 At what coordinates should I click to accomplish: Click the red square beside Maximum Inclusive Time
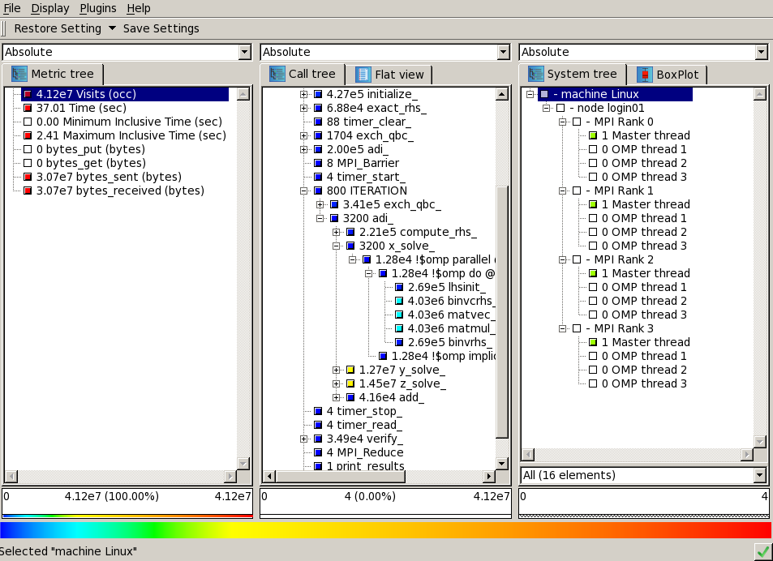pyautogui.click(x=28, y=135)
